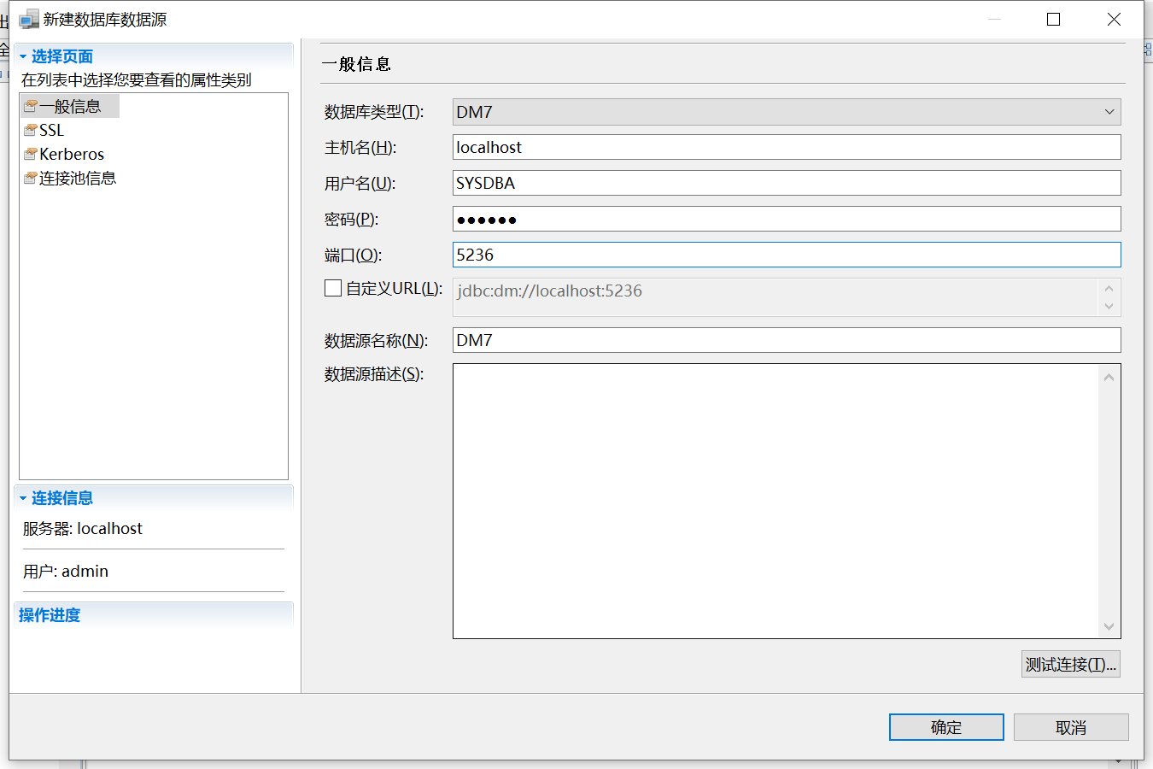
Task: Click the 一般信息 page icon in the list
Action: point(31,106)
